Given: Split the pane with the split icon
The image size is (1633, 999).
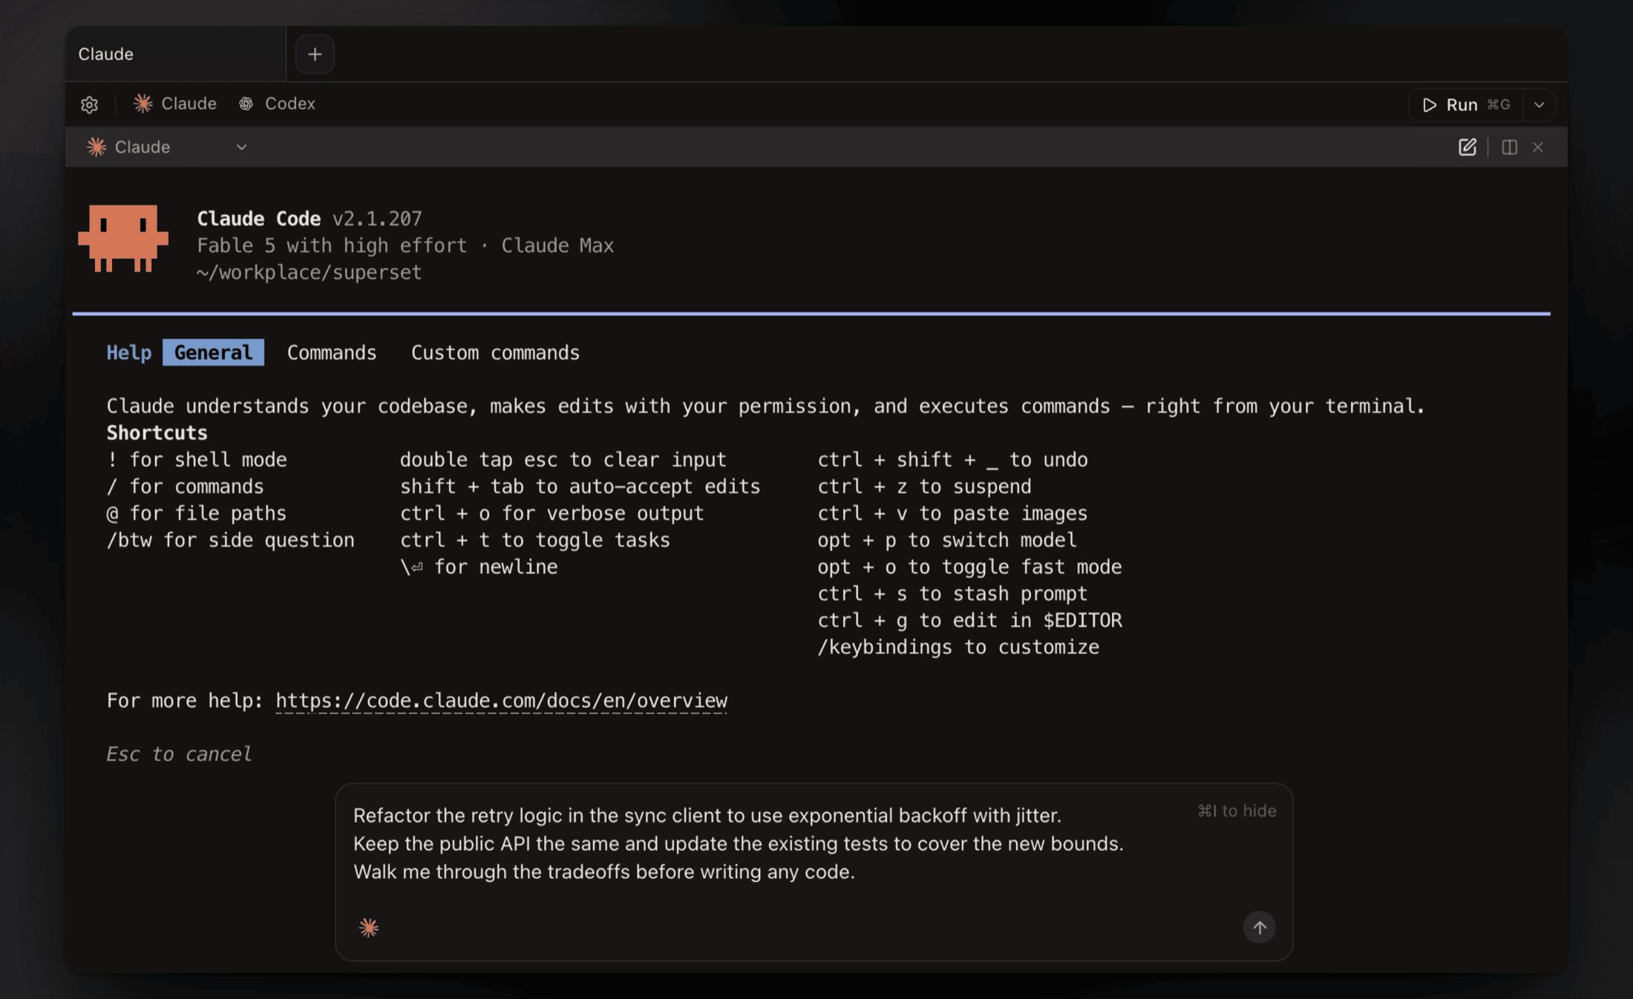Looking at the screenshot, I should point(1509,147).
